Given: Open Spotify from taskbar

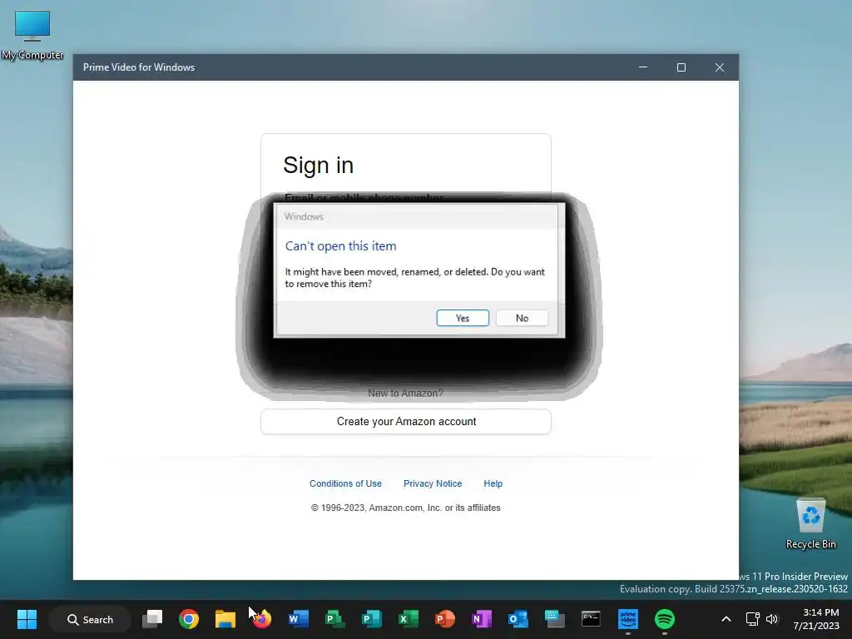Looking at the screenshot, I should (x=664, y=619).
